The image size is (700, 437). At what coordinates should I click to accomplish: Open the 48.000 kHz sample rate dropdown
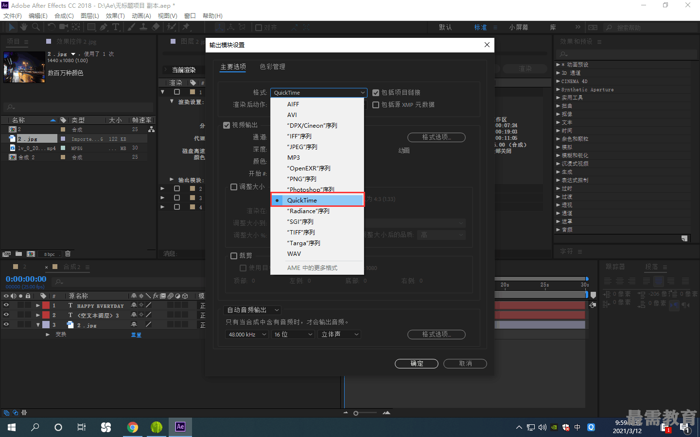(x=247, y=335)
